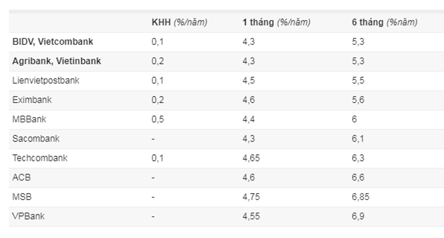Select VPBank's 6,9 six-month rate

[x=358, y=216]
